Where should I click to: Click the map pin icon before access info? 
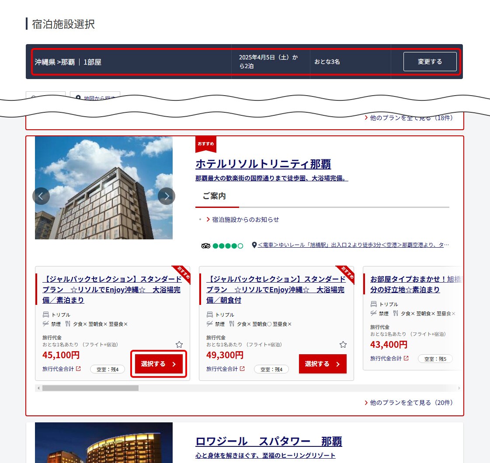[254, 245]
